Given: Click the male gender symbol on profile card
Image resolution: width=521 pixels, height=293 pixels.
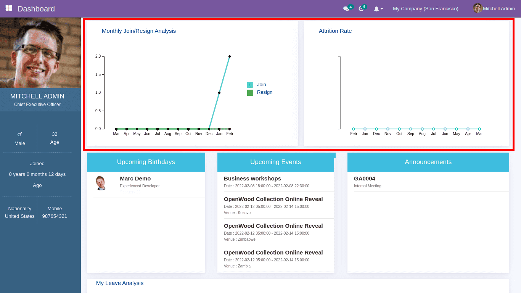Looking at the screenshot, I should pyautogui.click(x=19, y=134).
